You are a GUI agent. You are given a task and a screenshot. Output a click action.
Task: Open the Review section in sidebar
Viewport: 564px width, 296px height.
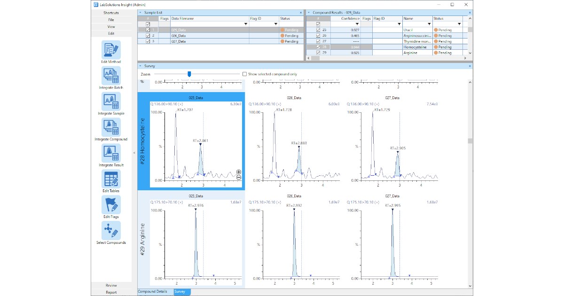point(111,285)
